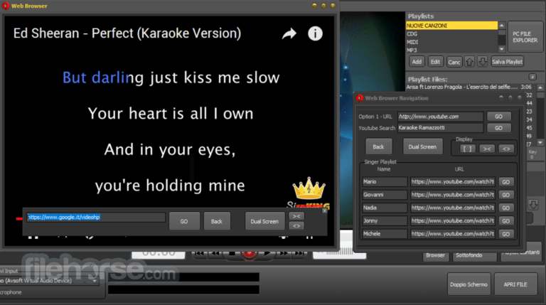Click Back in the browser URL bar
Image resolution: width=546 pixels, height=305 pixels.
(x=217, y=221)
